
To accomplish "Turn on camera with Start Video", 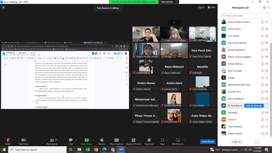I will [24, 142].
